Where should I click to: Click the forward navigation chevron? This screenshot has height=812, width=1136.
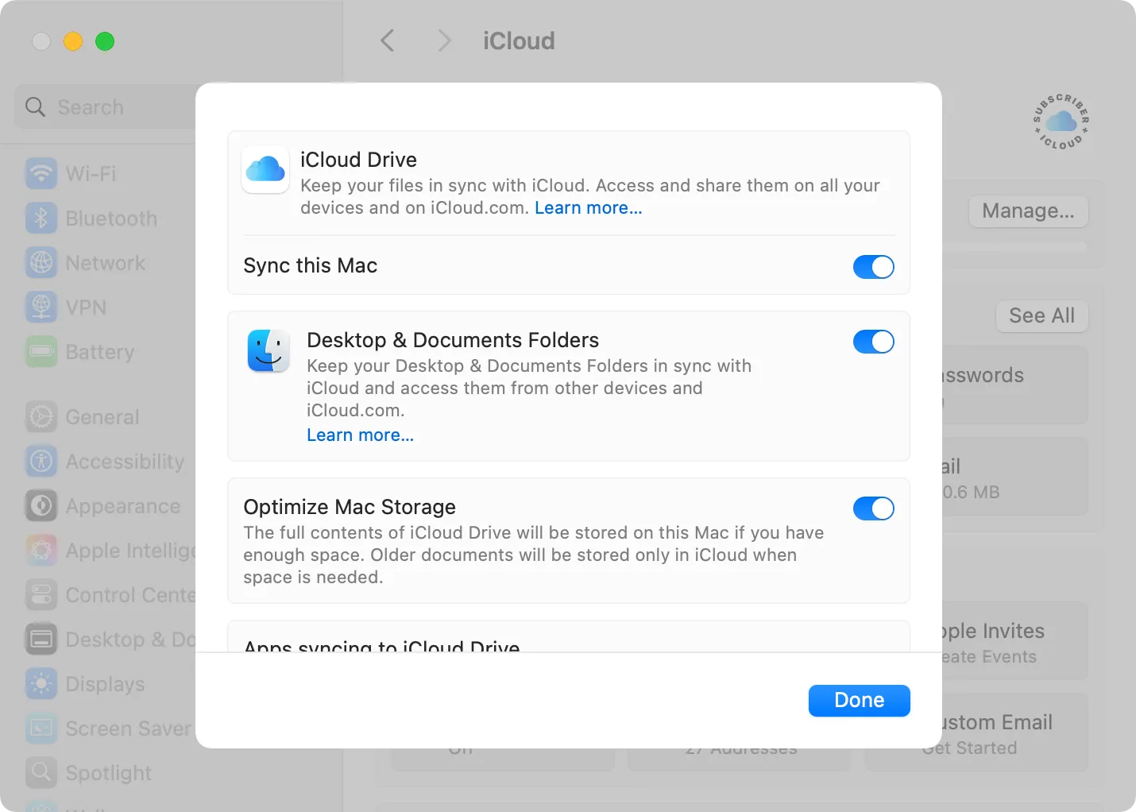tap(443, 41)
